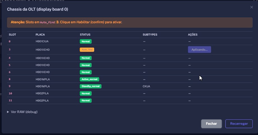Viewport: 258px width, 135px height.
Task: Click the Fechar button
Action: pyautogui.click(x=211, y=124)
